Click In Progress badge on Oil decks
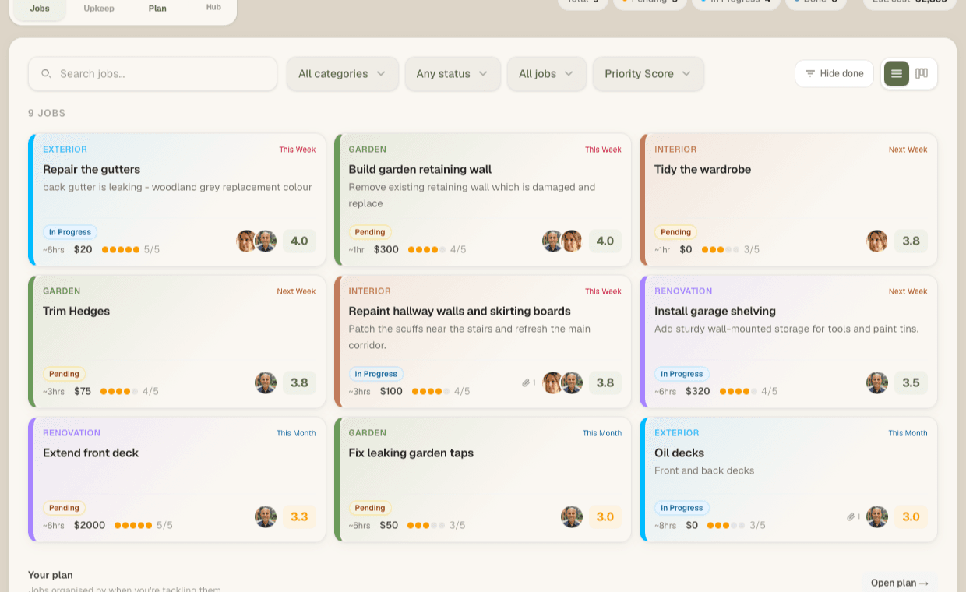The width and height of the screenshot is (966, 592). coord(682,508)
